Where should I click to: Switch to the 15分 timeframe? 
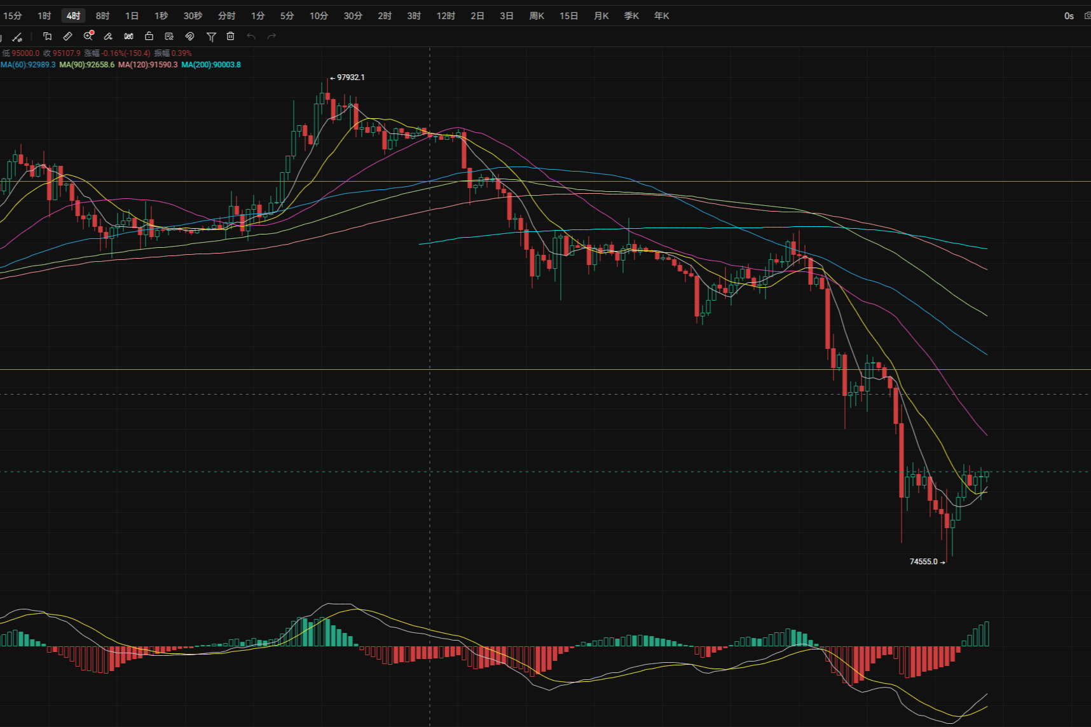pyautogui.click(x=13, y=15)
